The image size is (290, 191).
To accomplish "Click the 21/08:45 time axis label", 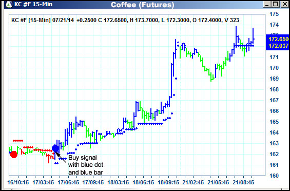I will [243, 182].
